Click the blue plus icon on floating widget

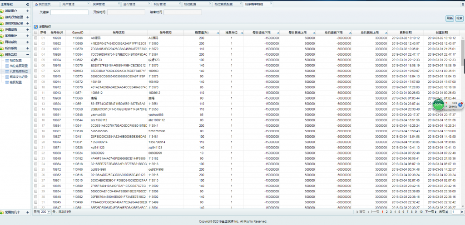(x=460, y=105)
